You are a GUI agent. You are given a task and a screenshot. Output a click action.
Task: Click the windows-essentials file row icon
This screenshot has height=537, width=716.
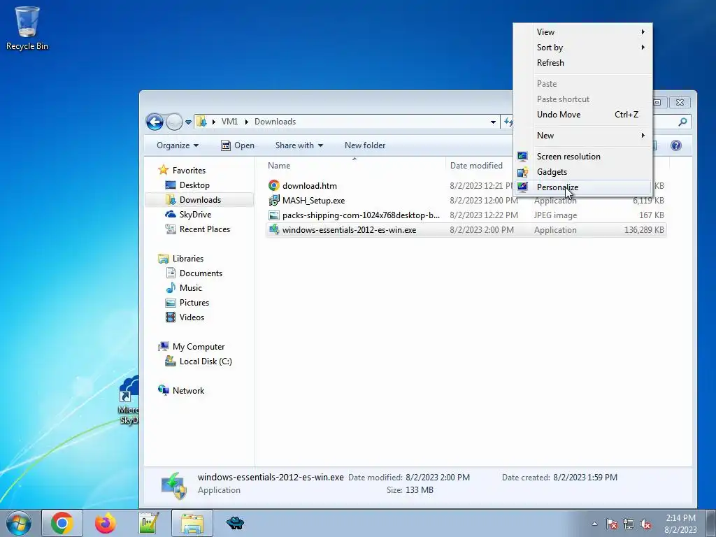coord(273,229)
